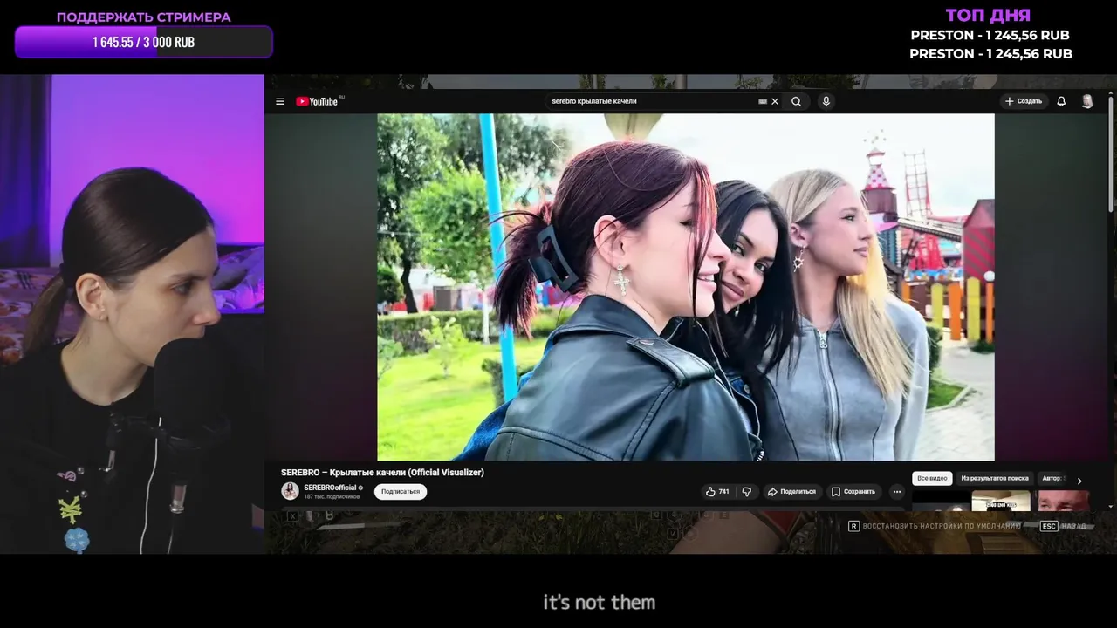Like the video with 741 likes
This screenshot has height=628, width=1117.
tap(717, 492)
